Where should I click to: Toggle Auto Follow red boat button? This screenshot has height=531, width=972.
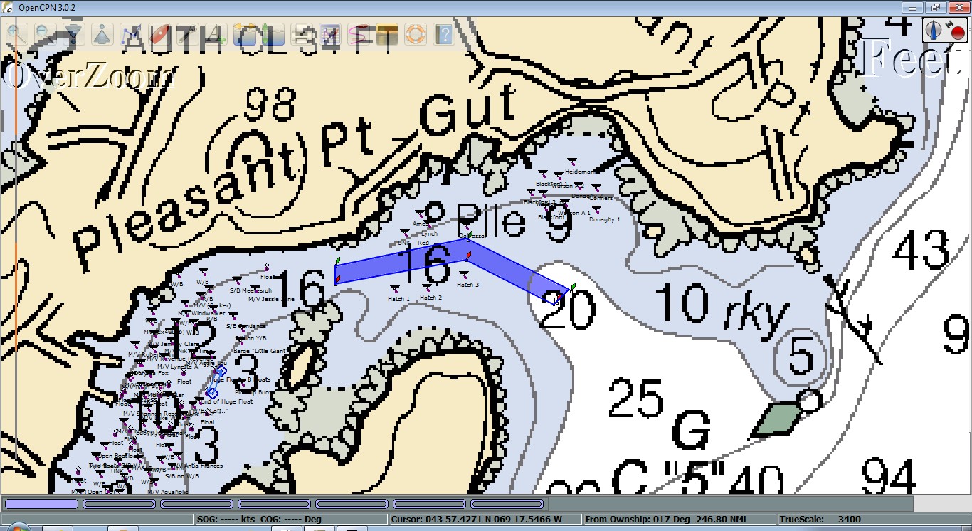pos(159,33)
